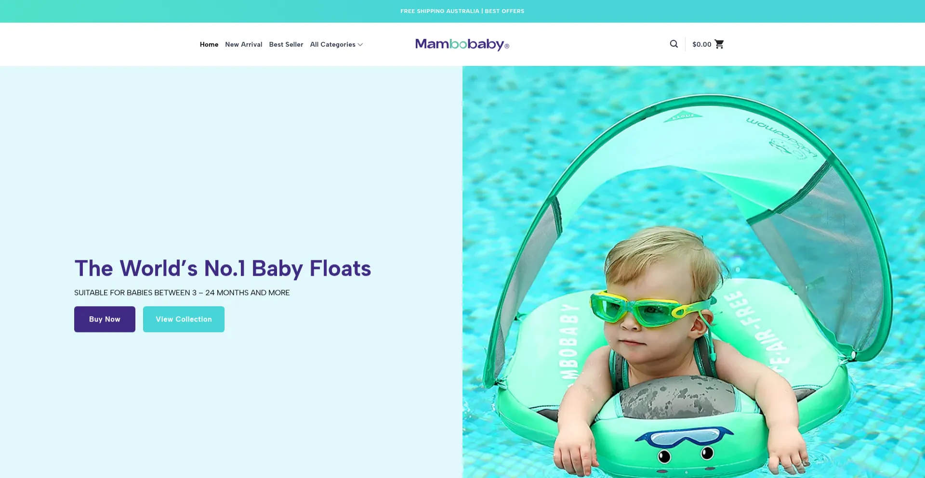925x478 pixels.
Task: Click the registered trademark symbol beside the logo
Action: (507, 46)
